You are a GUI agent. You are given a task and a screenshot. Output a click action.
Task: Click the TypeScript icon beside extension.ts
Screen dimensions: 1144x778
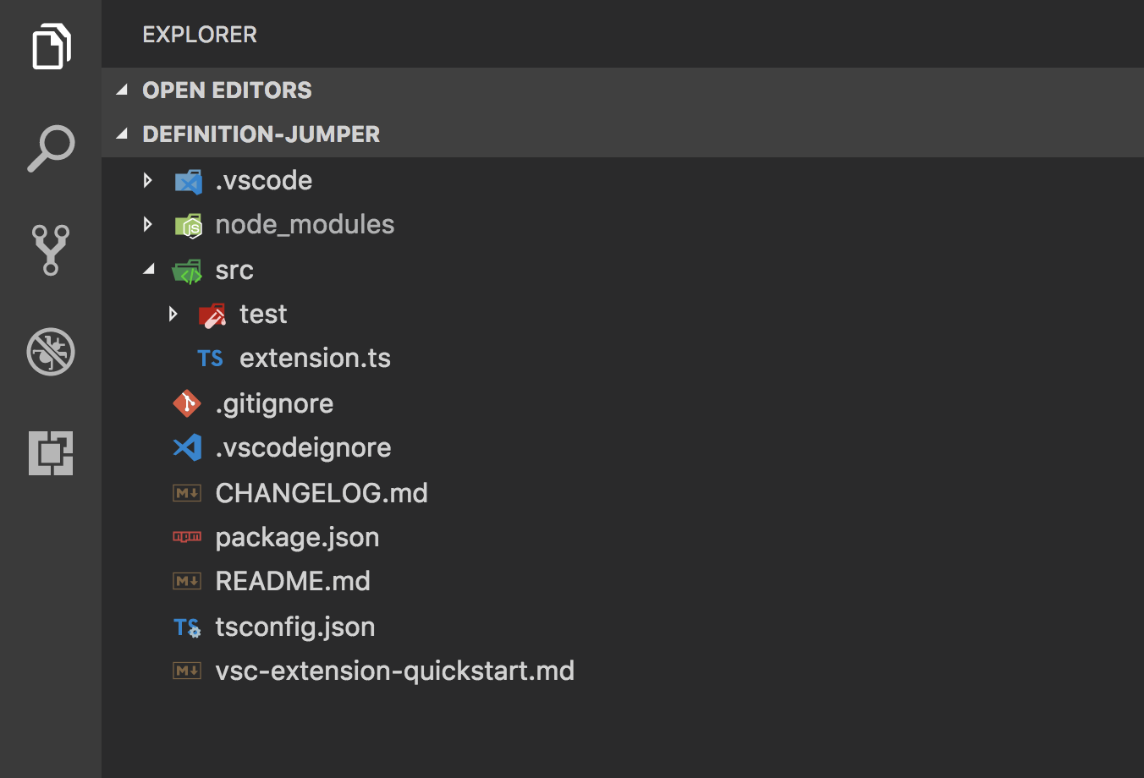[x=211, y=358]
